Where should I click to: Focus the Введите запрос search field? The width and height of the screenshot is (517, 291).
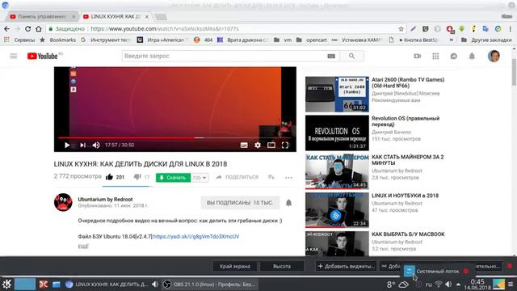click(225, 56)
